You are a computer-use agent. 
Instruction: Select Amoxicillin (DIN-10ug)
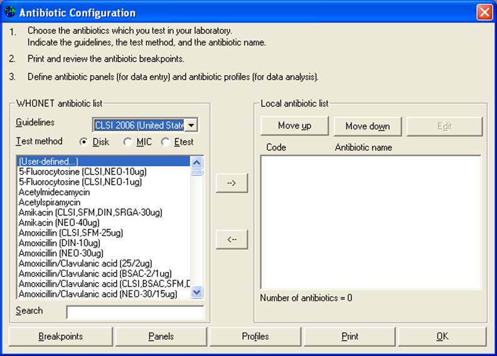click(104, 243)
